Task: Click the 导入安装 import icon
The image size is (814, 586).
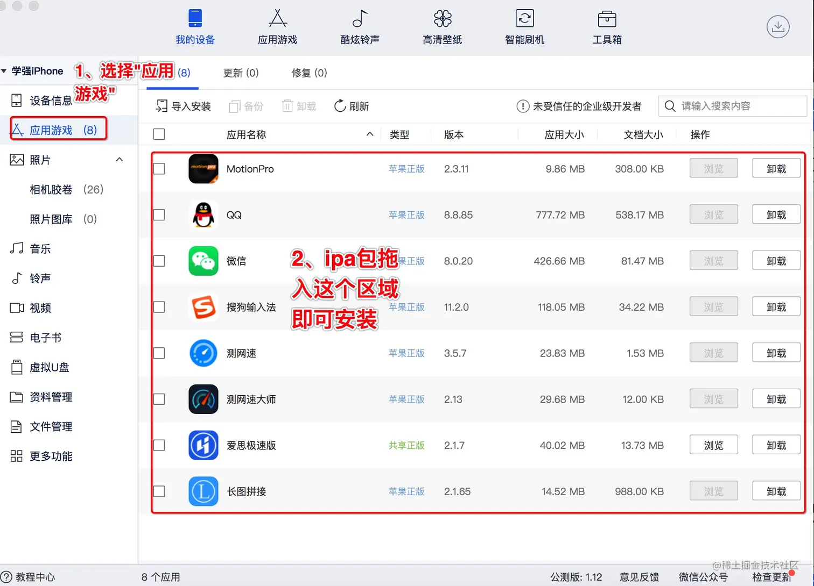Action: coord(162,106)
